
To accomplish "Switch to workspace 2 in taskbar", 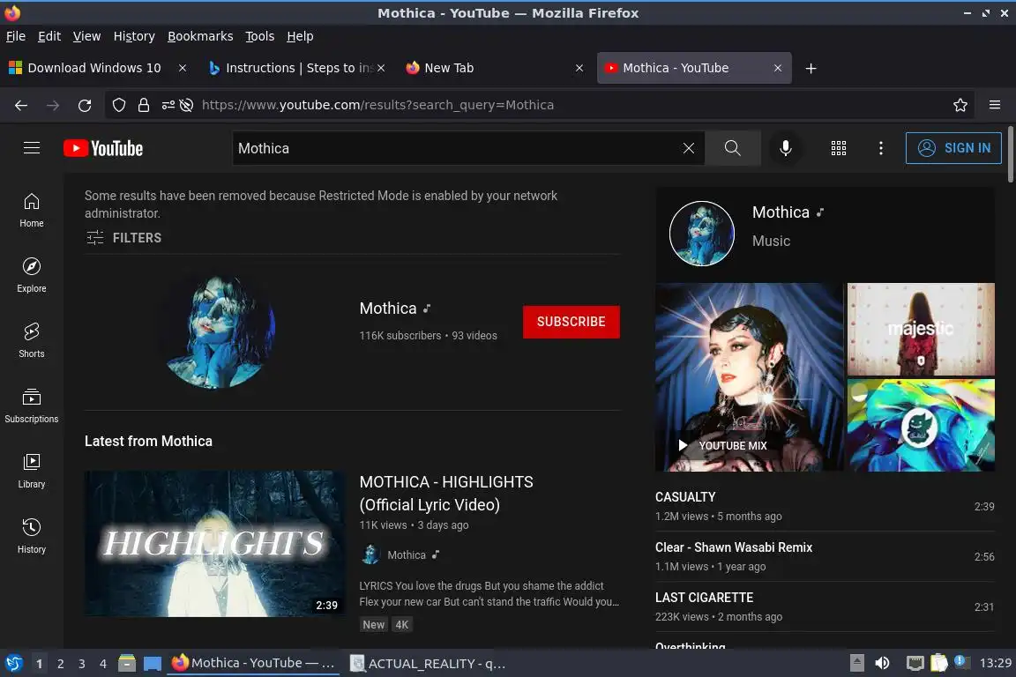I will point(60,664).
